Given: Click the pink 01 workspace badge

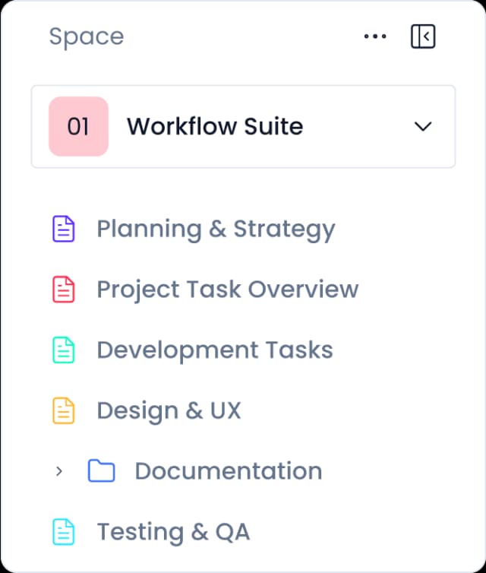Looking at the screenshot, I should click(x=78, y=126).
